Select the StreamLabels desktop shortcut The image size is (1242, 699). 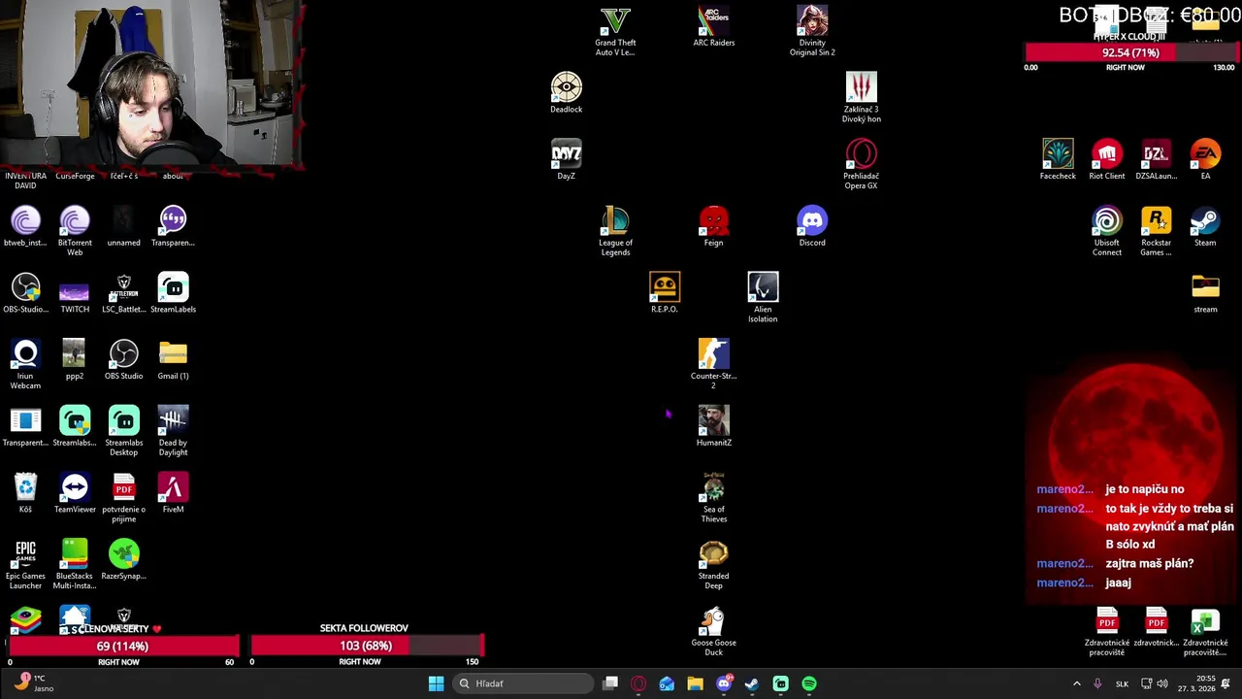[x=173, y=293]
